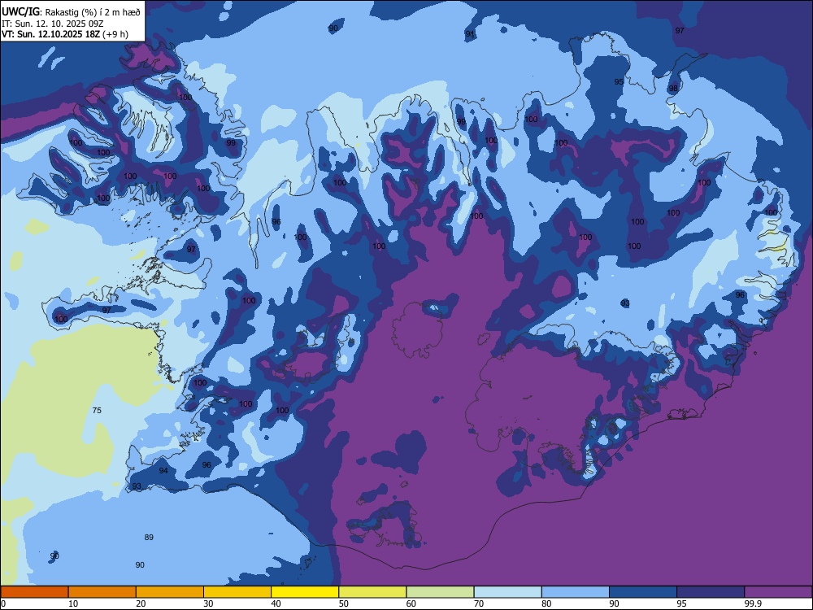Select the dark blue 90–95 legend swatch

pos(643,592)
